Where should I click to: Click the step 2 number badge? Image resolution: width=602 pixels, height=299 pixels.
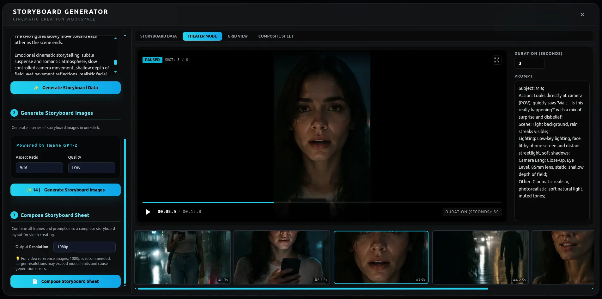click(14, 113)
